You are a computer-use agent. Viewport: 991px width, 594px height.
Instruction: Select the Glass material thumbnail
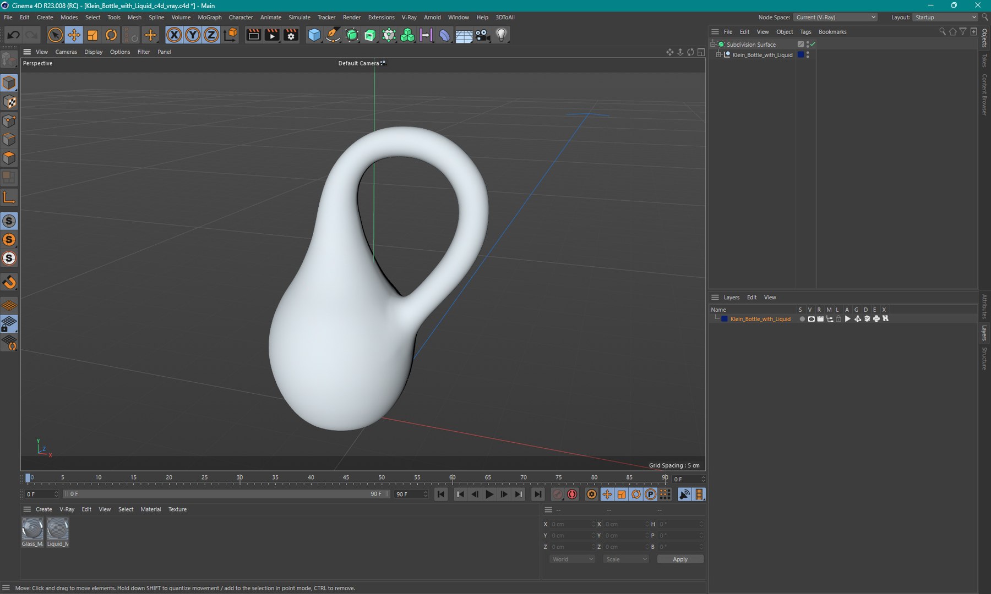coord(32,529)
